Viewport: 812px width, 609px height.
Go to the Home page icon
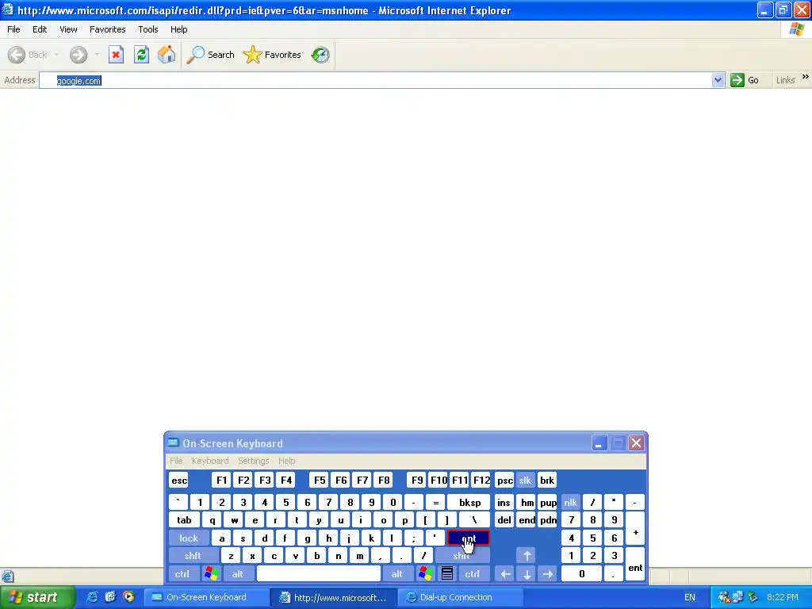(167, 55)
